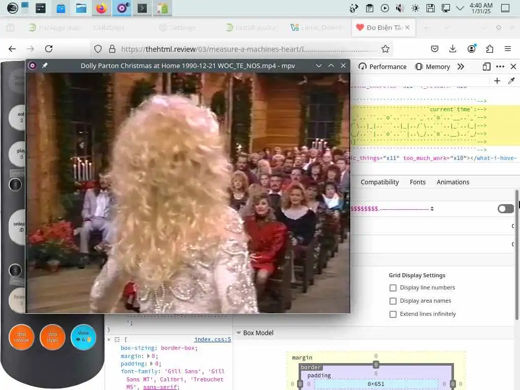520x390 pixels.
Task: Click the blue show button
Action: point(83,337)
